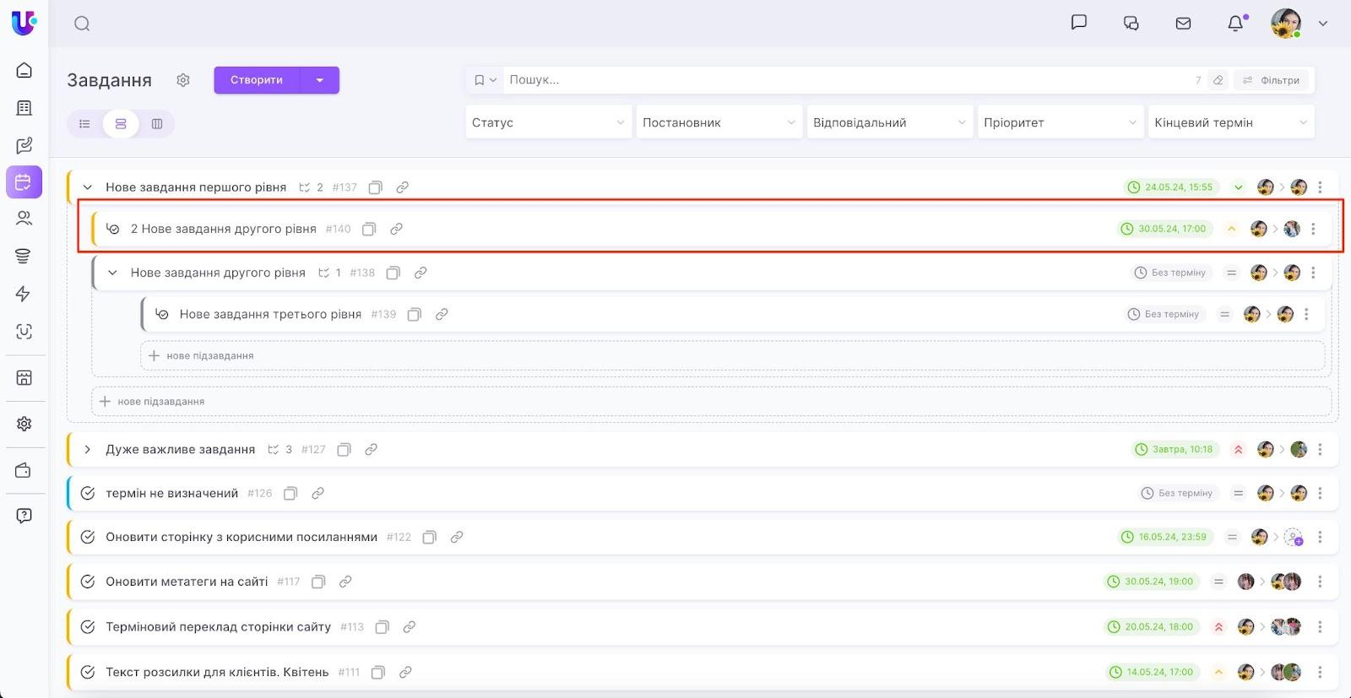Change the high priority of task #127

1238,450
